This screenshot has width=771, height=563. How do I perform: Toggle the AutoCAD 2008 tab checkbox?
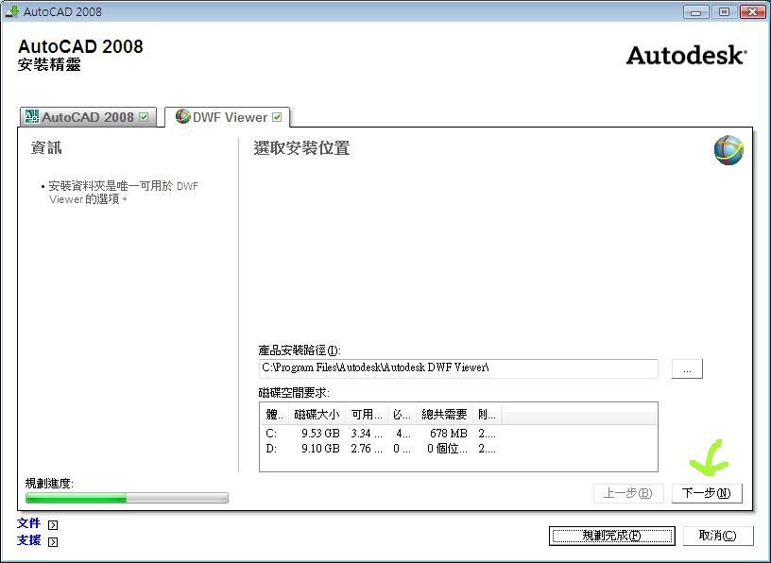click(x=144, y=117)
